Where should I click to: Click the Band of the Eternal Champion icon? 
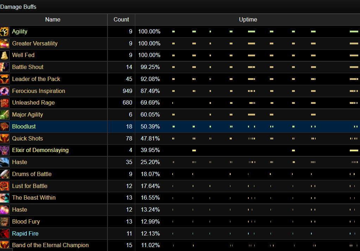tap(5, 245)
